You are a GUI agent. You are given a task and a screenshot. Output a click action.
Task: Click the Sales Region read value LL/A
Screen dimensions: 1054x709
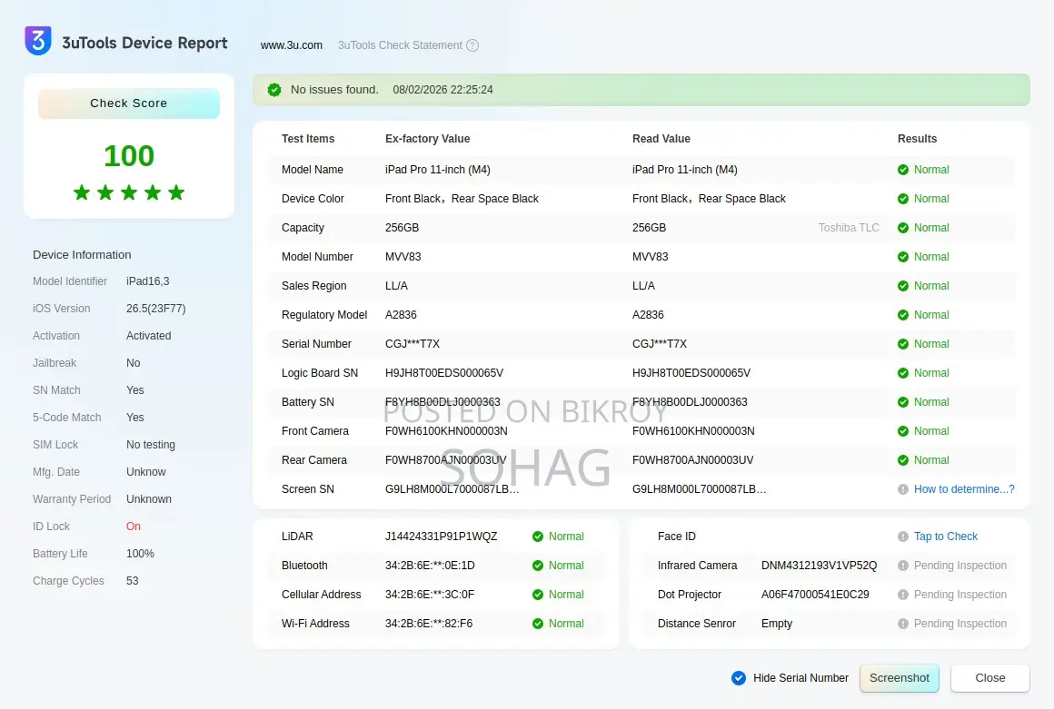coord(643,286)
